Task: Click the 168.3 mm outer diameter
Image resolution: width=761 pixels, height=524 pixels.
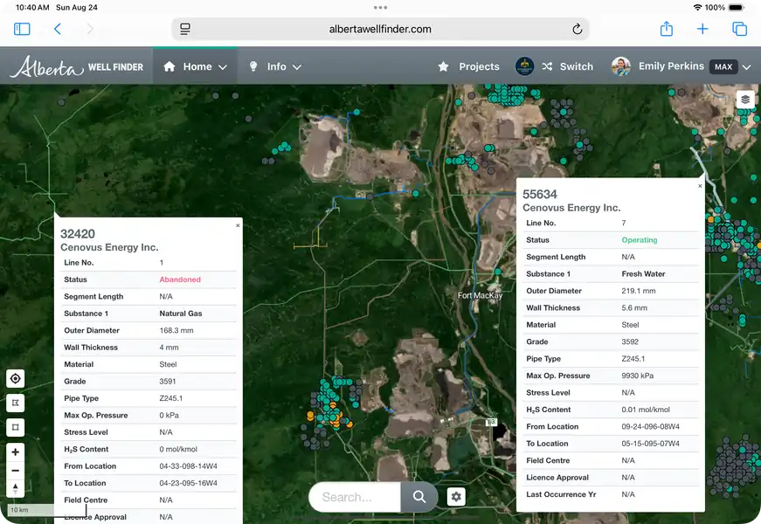Action: [176, 330]
